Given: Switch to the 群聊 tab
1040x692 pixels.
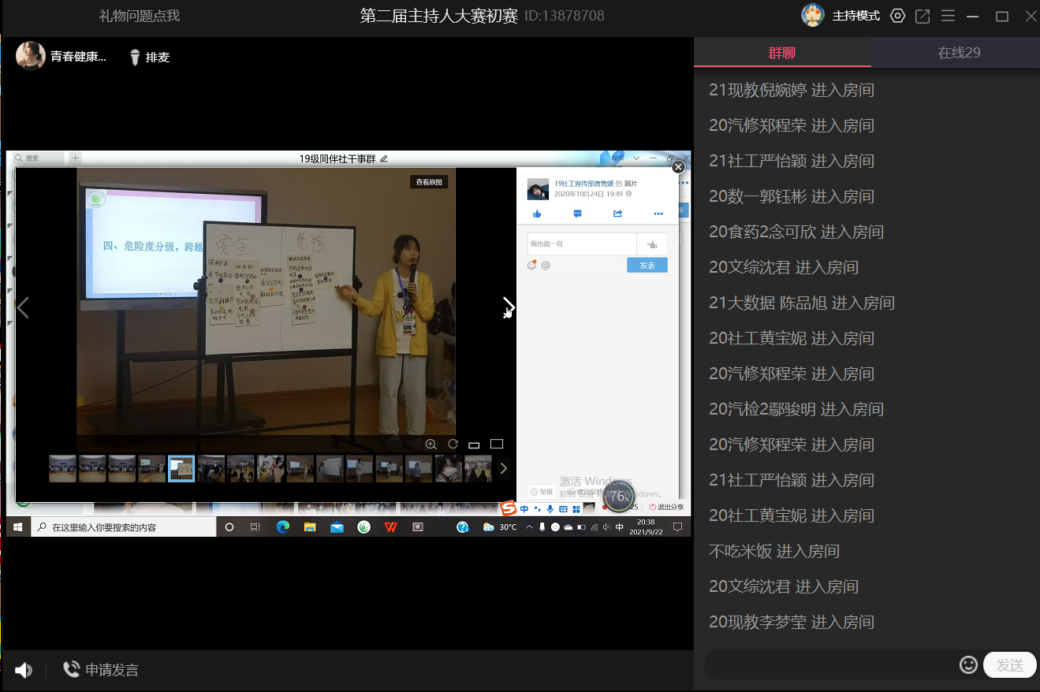Looking at the screenshot, I should pyautogui.click(x=782, y=53).
